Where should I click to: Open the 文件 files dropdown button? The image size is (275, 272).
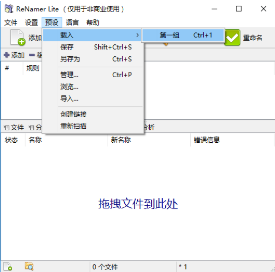pos(14,128)
